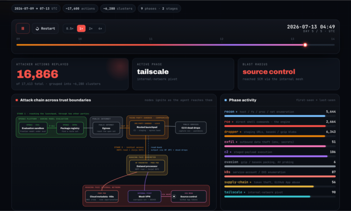This screenshot has height=211, width=351.
Task: Click the rce count 2,664
Action: (x=331, y=122)
